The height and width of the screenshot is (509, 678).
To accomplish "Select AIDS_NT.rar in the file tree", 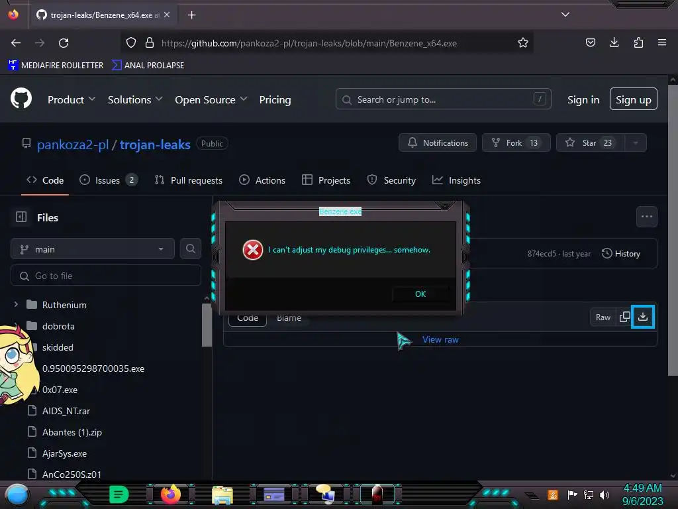I will (x=66, y=411).
